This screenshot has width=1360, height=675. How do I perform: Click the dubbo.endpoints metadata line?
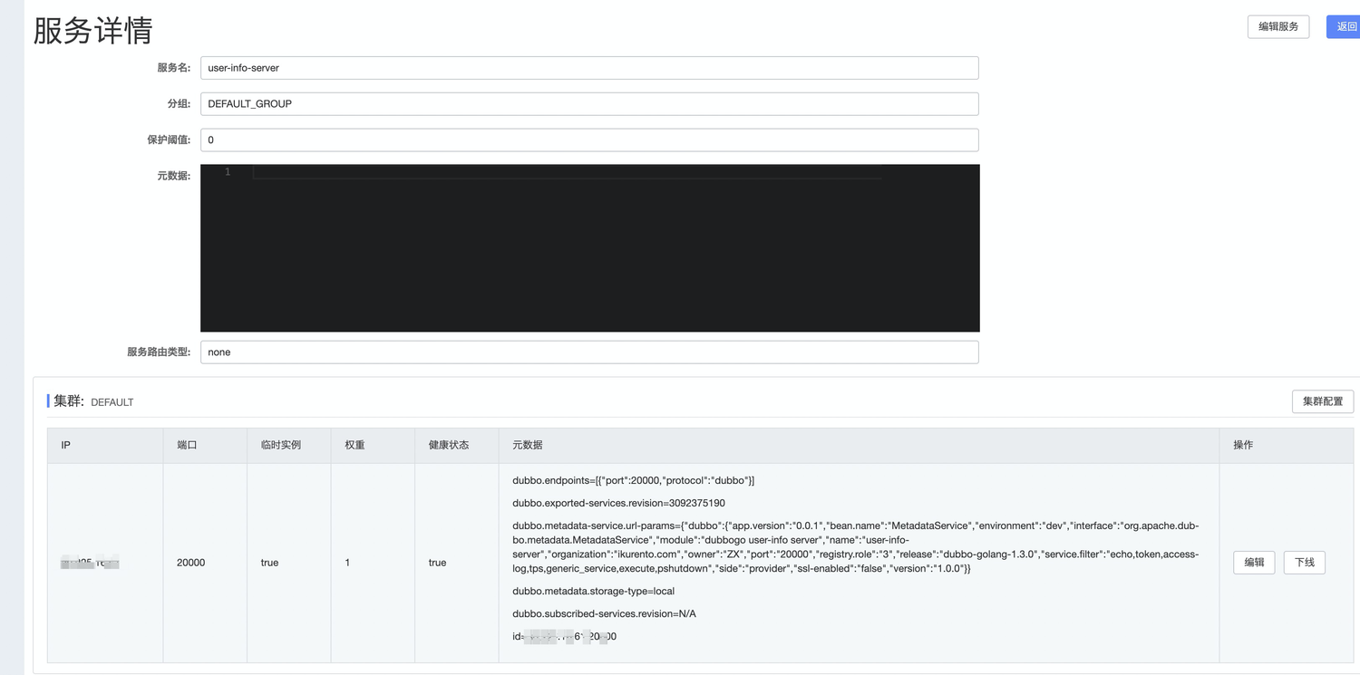click(633, 481)
